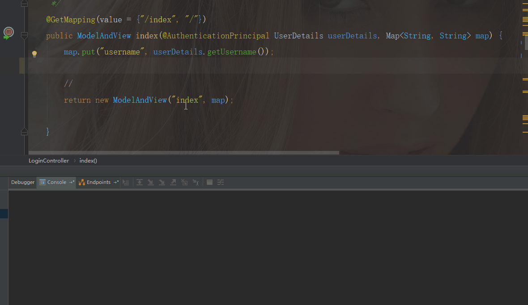Click the @GetMapping annotation
Screen dimensions: 528x305
tap(71, 20)
